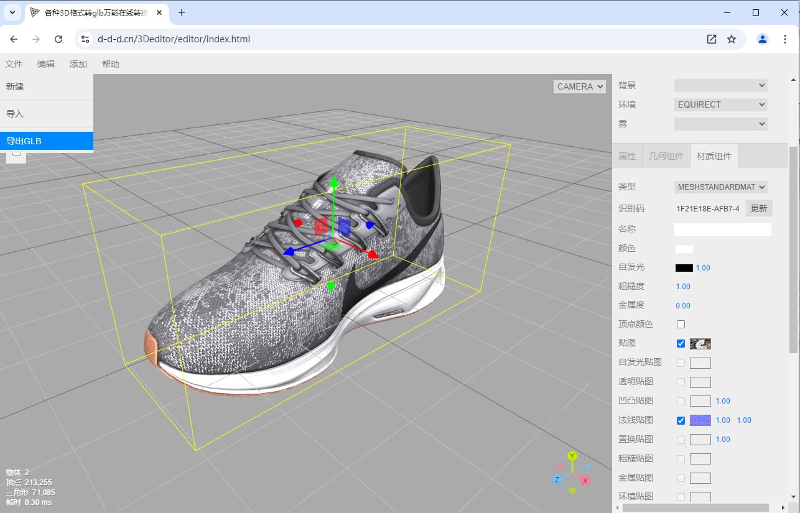Open the CAMERA dropdown in viewport
The image size is (800, 513).
coord(580,86)
